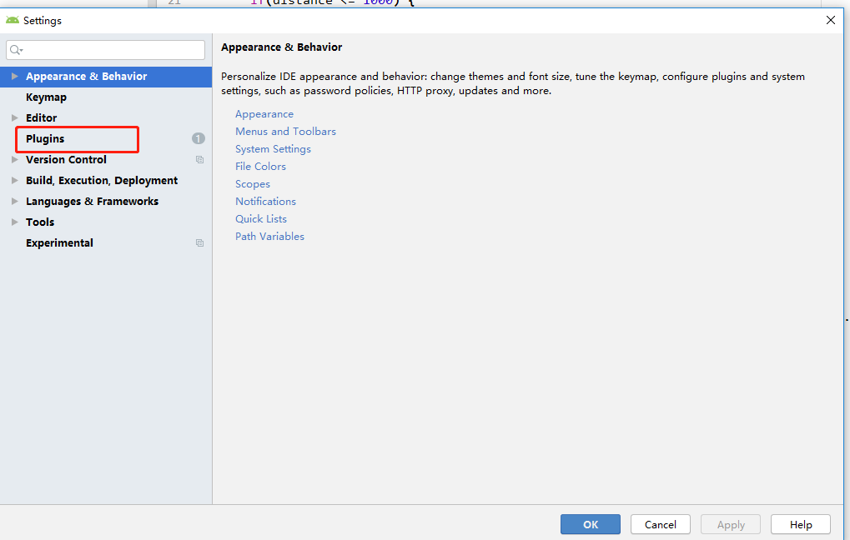Screen dimensions: 850x540
Task: Open the Scopes link
Action: (253, 184)
